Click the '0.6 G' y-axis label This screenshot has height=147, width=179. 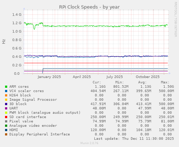[17, 48]
